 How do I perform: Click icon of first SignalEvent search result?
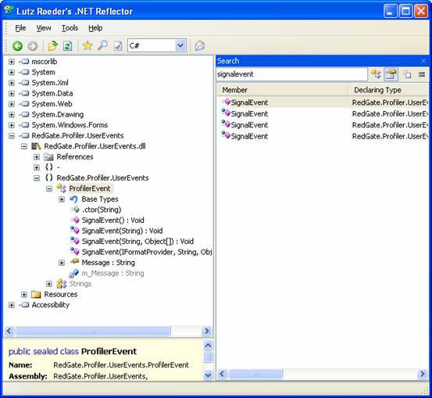pyautogui.click(x=226, y=102)
